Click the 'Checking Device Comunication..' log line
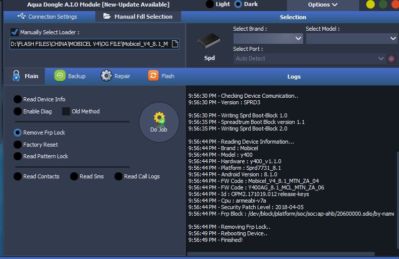Image resolution: width=399 pixels, height=259 pixels. coord(243,96)
